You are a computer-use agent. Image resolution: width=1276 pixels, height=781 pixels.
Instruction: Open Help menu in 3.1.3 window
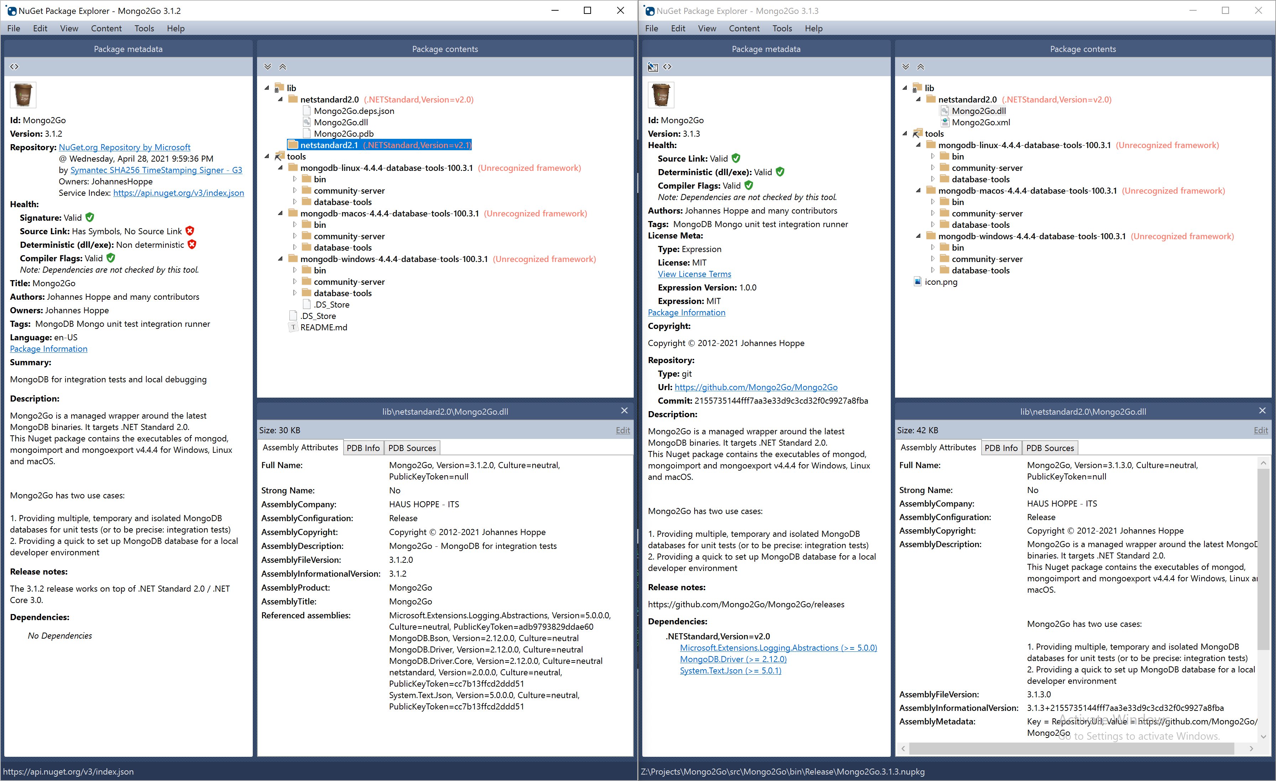[x=814, y=28]
